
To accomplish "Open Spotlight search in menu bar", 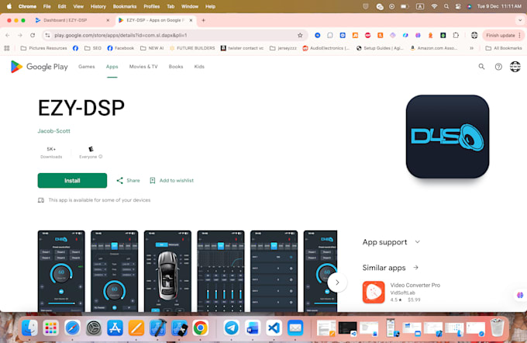I will click(x=446, y=6).
